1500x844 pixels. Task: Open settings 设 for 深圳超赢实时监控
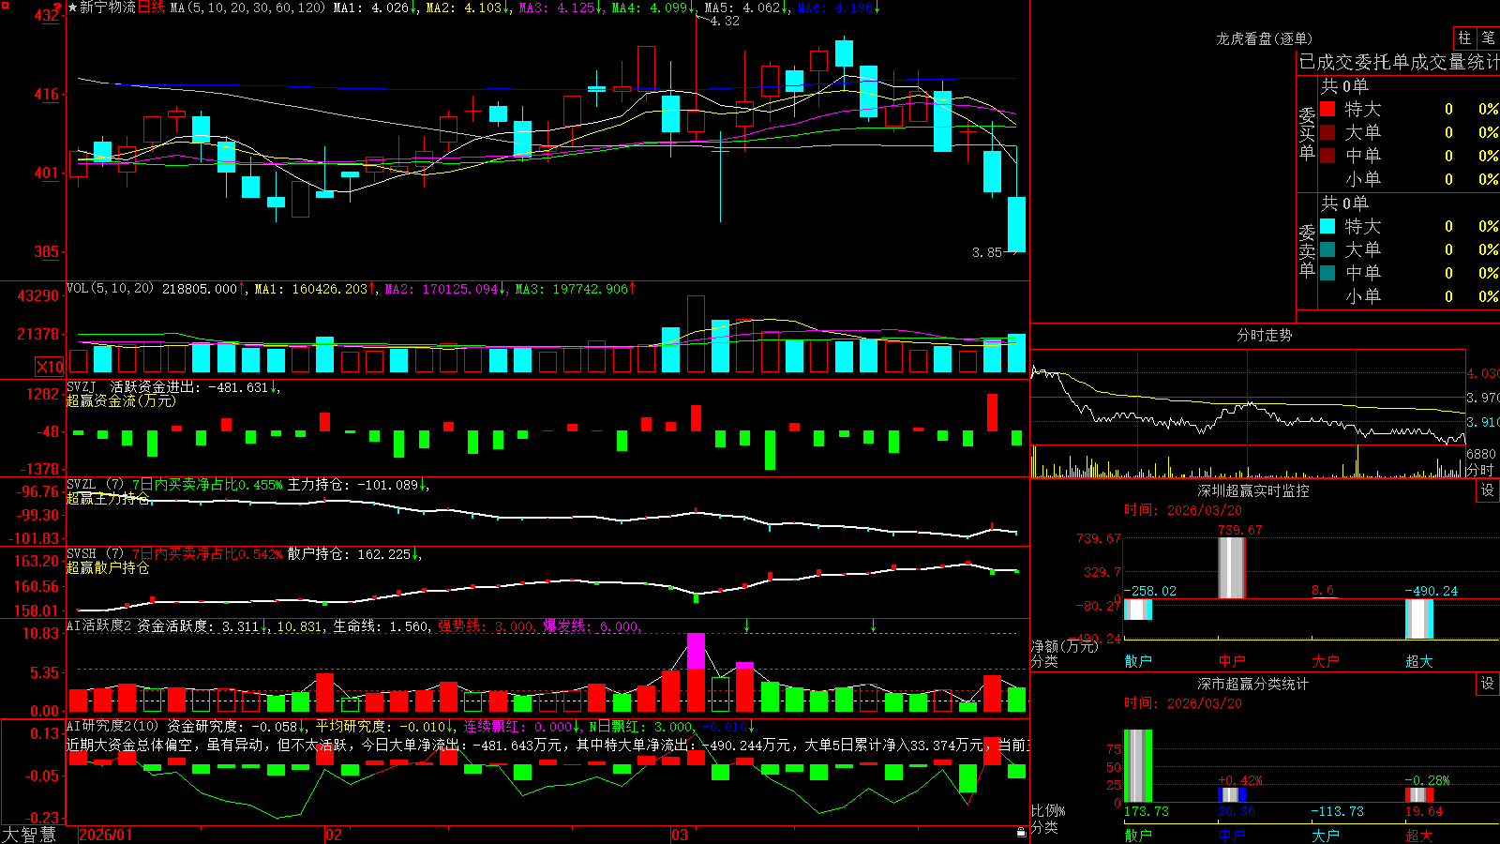(1488, 490)
